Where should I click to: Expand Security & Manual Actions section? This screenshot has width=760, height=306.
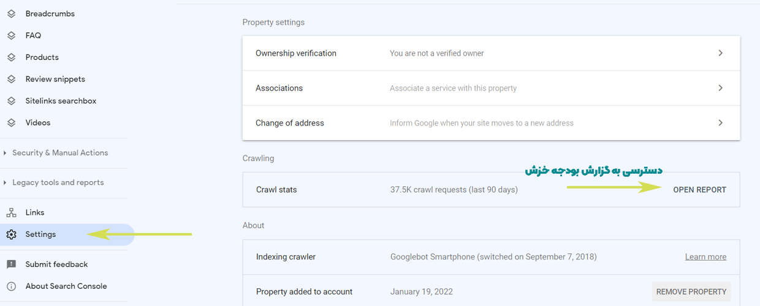click(x=56, y=153)
